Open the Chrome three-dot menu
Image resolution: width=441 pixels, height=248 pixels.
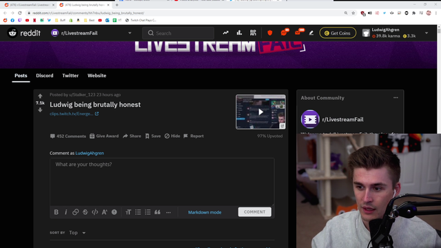pos(436,13)
